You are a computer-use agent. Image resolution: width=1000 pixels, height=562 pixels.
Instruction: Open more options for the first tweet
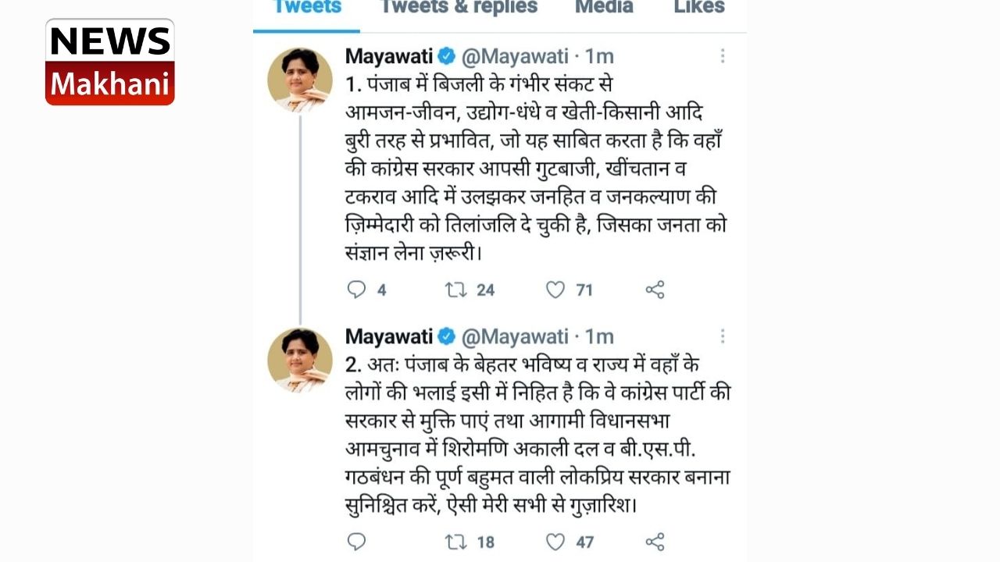723,56
